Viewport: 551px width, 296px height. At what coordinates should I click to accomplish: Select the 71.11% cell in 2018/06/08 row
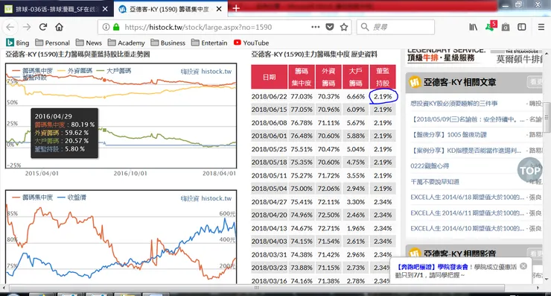pos(328,123)
